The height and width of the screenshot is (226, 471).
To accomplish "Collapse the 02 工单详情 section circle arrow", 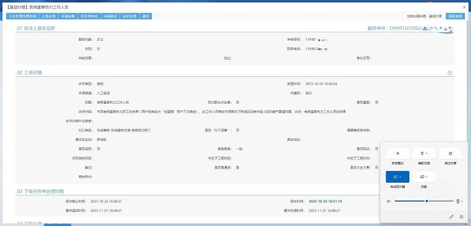I will [x=450, y=73].
